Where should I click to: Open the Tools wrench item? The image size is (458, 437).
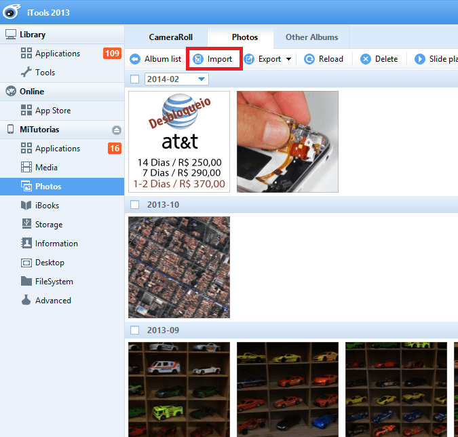26,73
